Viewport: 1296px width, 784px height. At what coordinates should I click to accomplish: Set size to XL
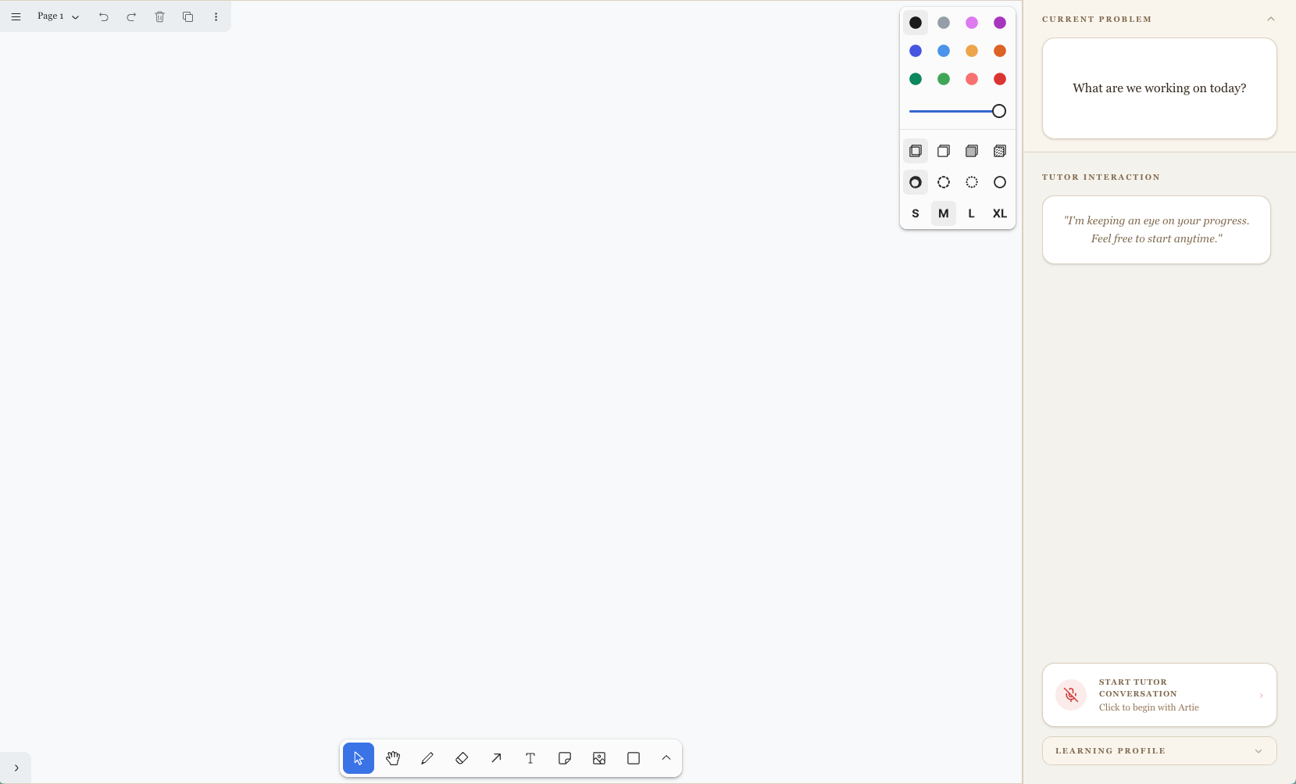click(x=1000, y=213)
